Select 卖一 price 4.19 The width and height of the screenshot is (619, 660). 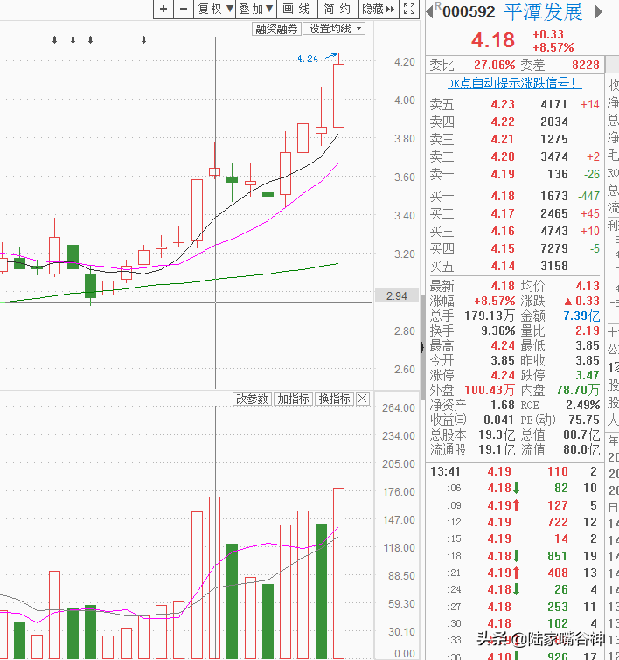click(503, 174)
